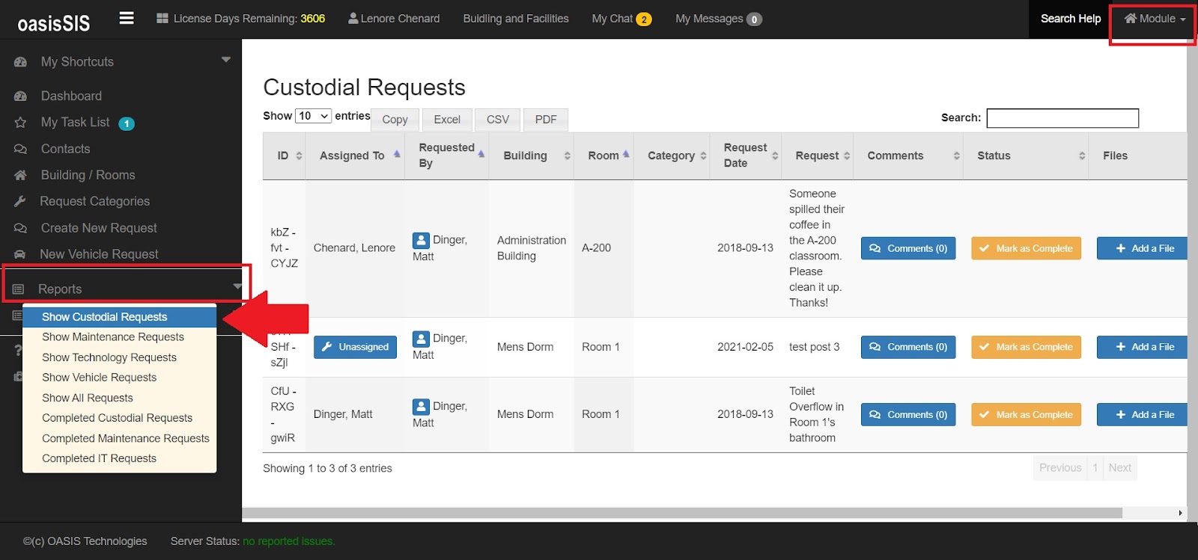The height and width of the screenshot is (560, 1198).
Task: Click the New Vehicle Request car icon
Action: coord(20,255)
